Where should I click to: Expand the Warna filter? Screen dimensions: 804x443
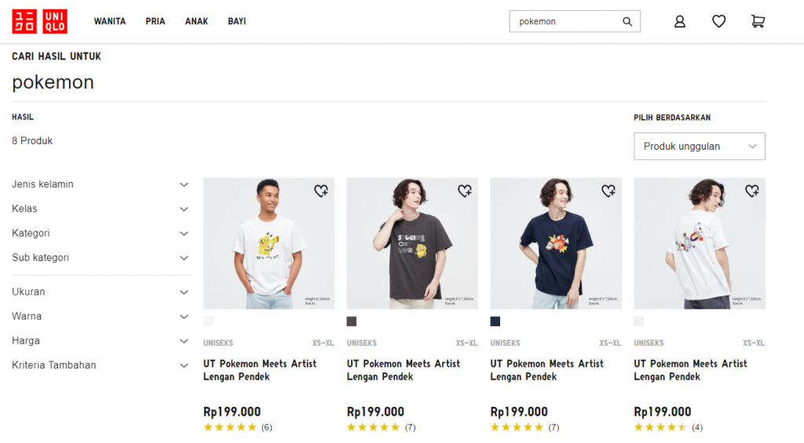point(100,316)
